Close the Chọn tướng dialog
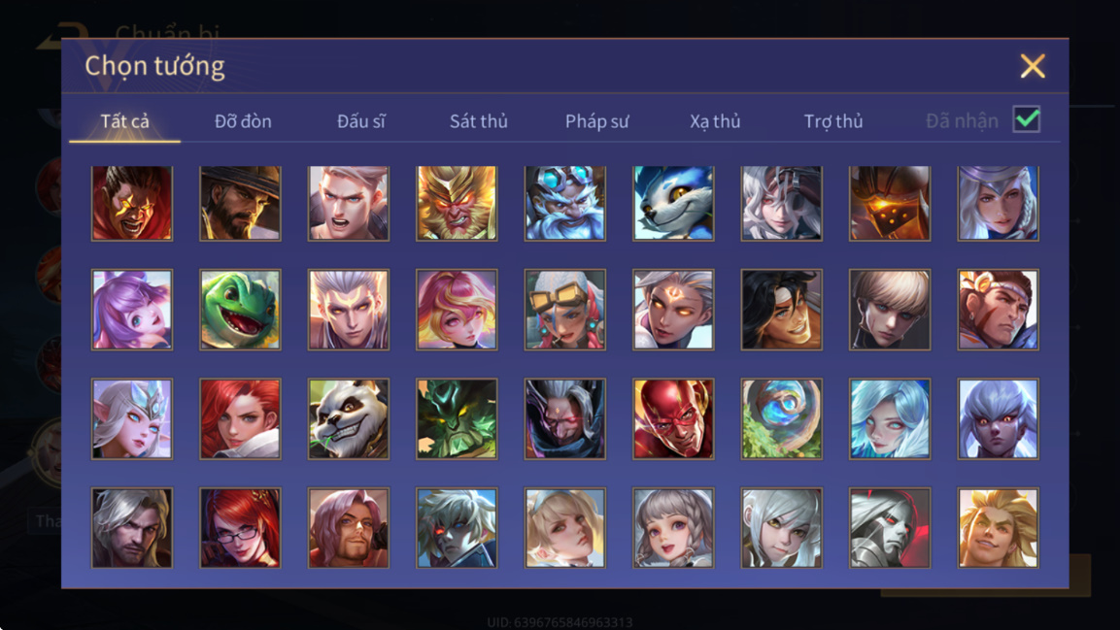The image size is (1120, 630). [1033, 66]
